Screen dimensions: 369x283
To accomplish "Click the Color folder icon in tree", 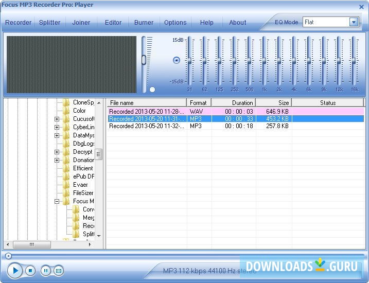I will pyautogui.click(x=66, y=111).
